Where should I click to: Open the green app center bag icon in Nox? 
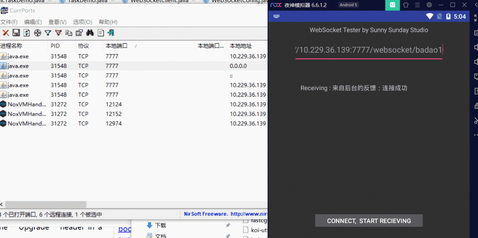(392, 5)
